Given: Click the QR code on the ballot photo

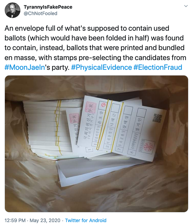Looking at the screenshot, I should 157,118.
